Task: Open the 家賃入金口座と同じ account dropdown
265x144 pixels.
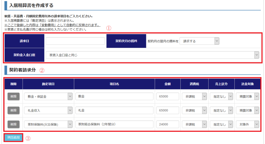Action: (152, 55)
